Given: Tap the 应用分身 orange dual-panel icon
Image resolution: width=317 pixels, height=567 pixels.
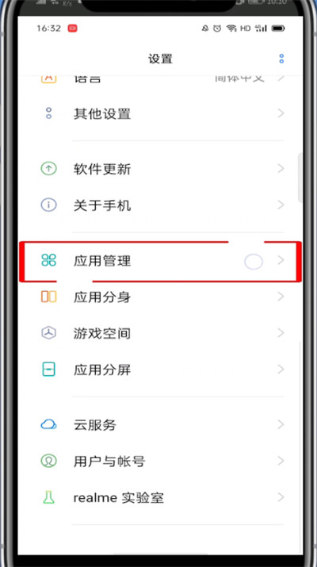Looking at the screenshot, I should point(49,297).
